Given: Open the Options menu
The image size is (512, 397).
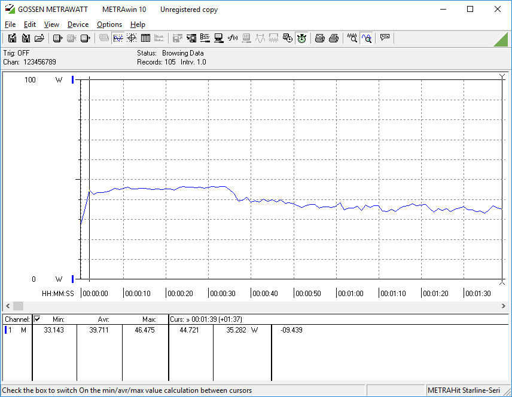Looking at the screenshot, I should 109,24.
